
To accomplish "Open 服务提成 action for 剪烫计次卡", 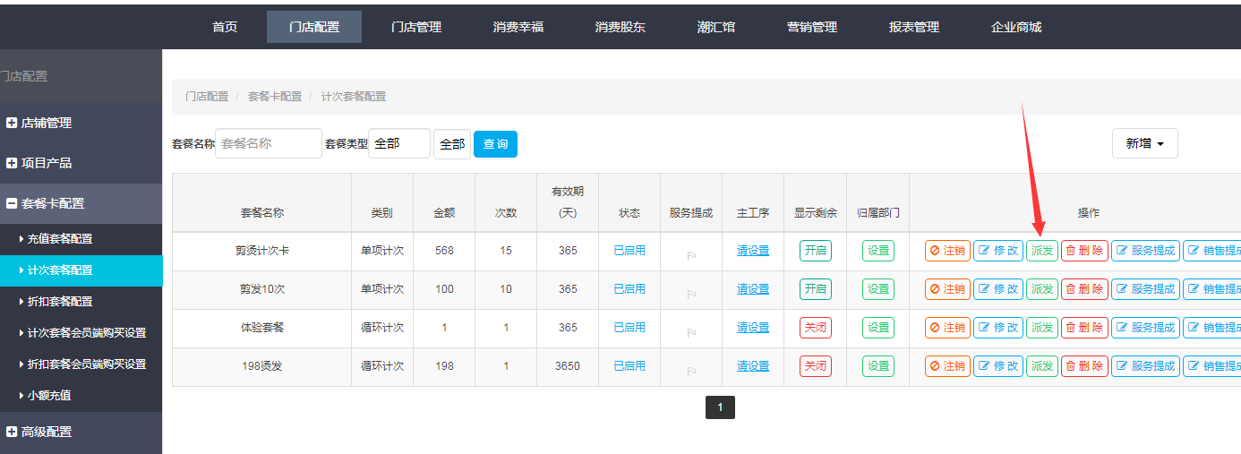I will point(1145,251).
